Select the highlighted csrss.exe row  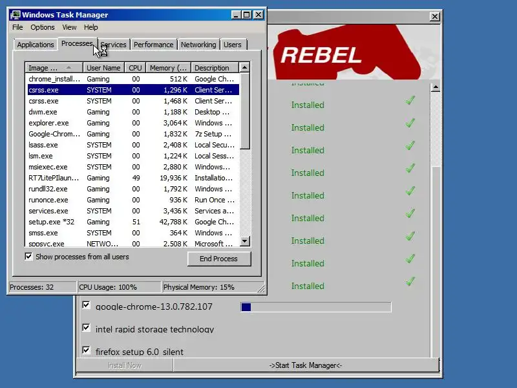pos(132,90)
